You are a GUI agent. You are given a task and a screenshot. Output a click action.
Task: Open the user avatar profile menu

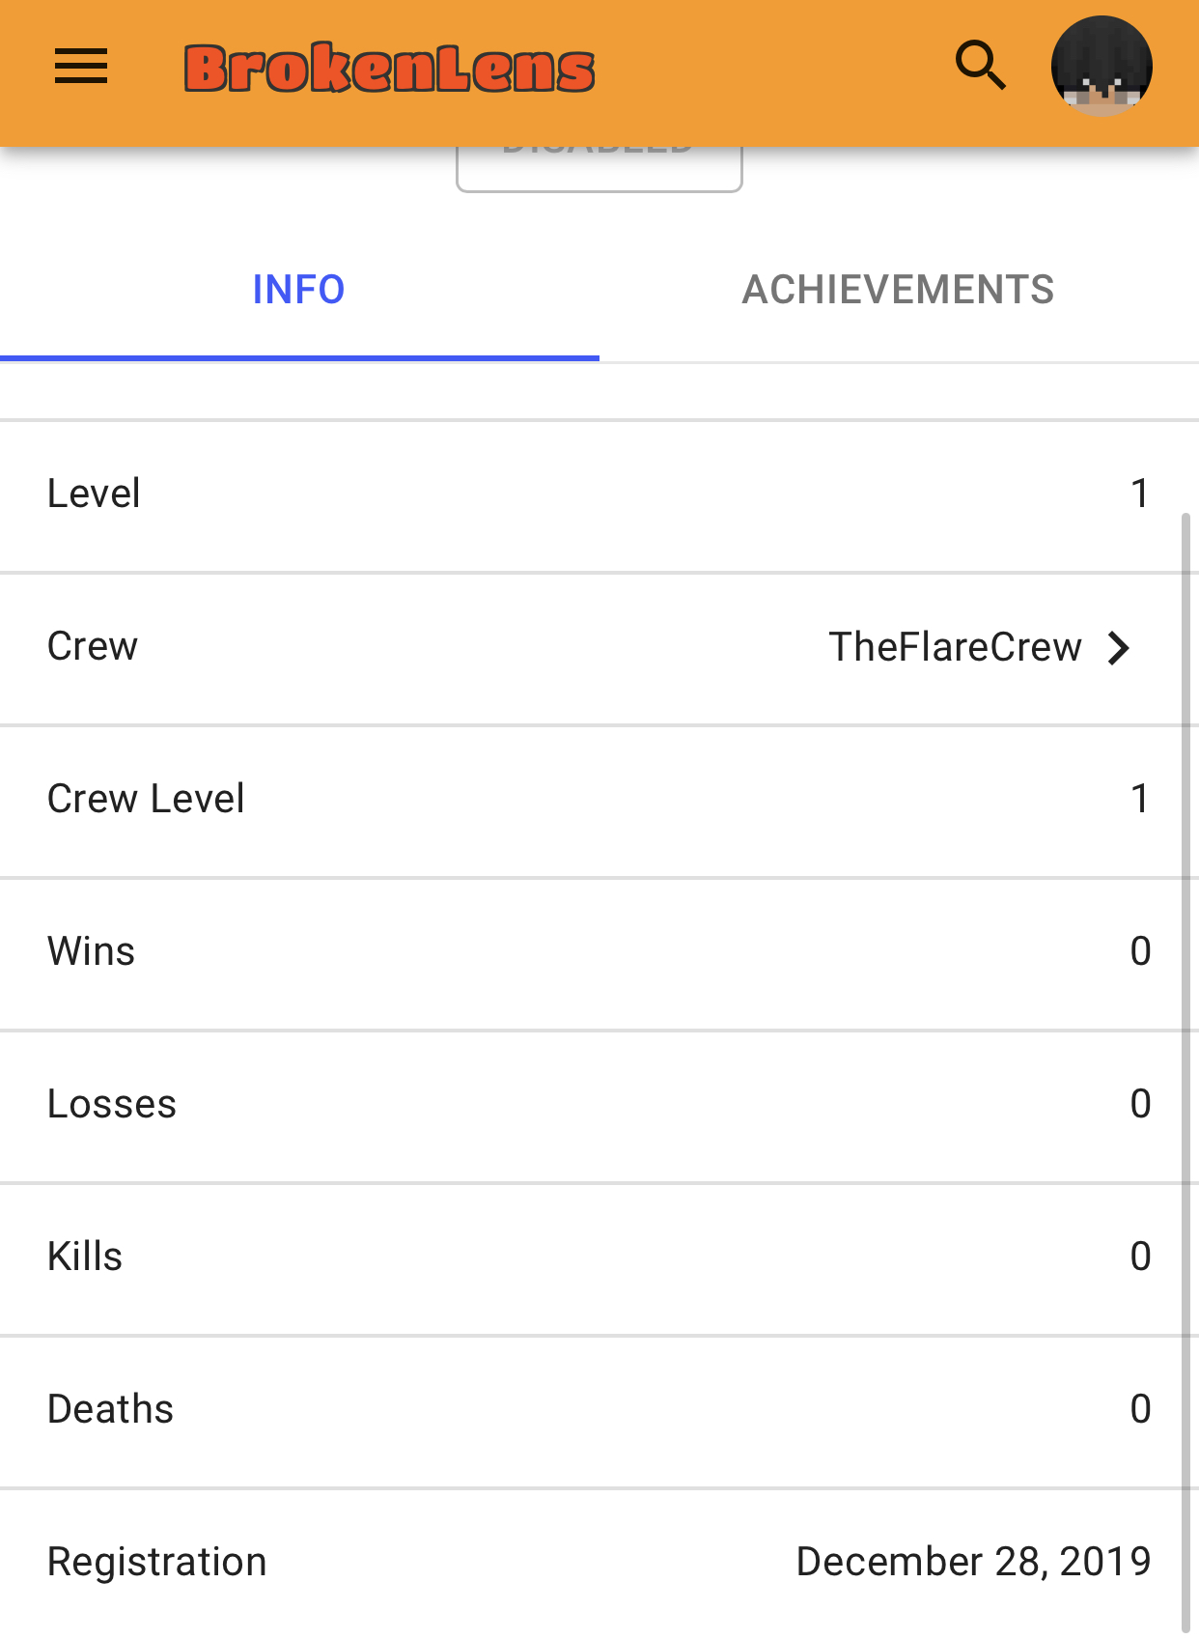tap(1101, 67)
